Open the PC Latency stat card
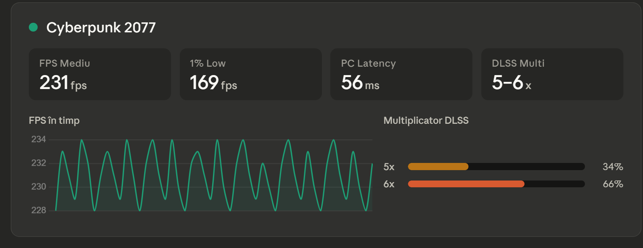Screen dimensions: 643x248 (x=401, y=74)
